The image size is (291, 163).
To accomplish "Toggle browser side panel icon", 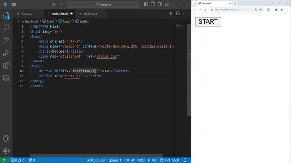I will click(276, 10).
